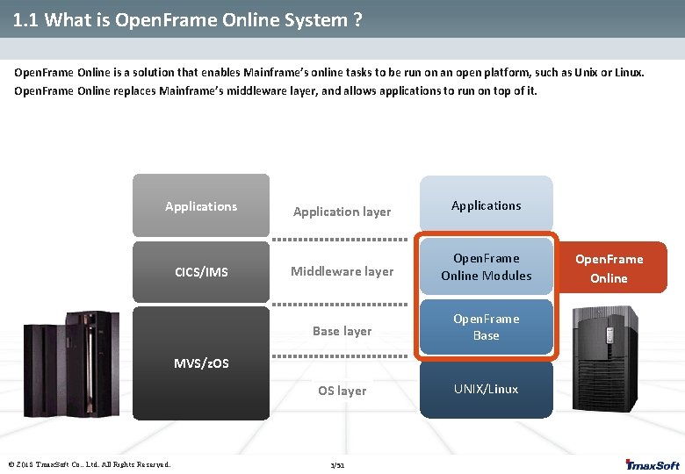Click the sentence starting "OpenFrame Online replaces Mainframe's"
Image resolution: width=685 pixels, height=474 pixels.
coord(276,90)
